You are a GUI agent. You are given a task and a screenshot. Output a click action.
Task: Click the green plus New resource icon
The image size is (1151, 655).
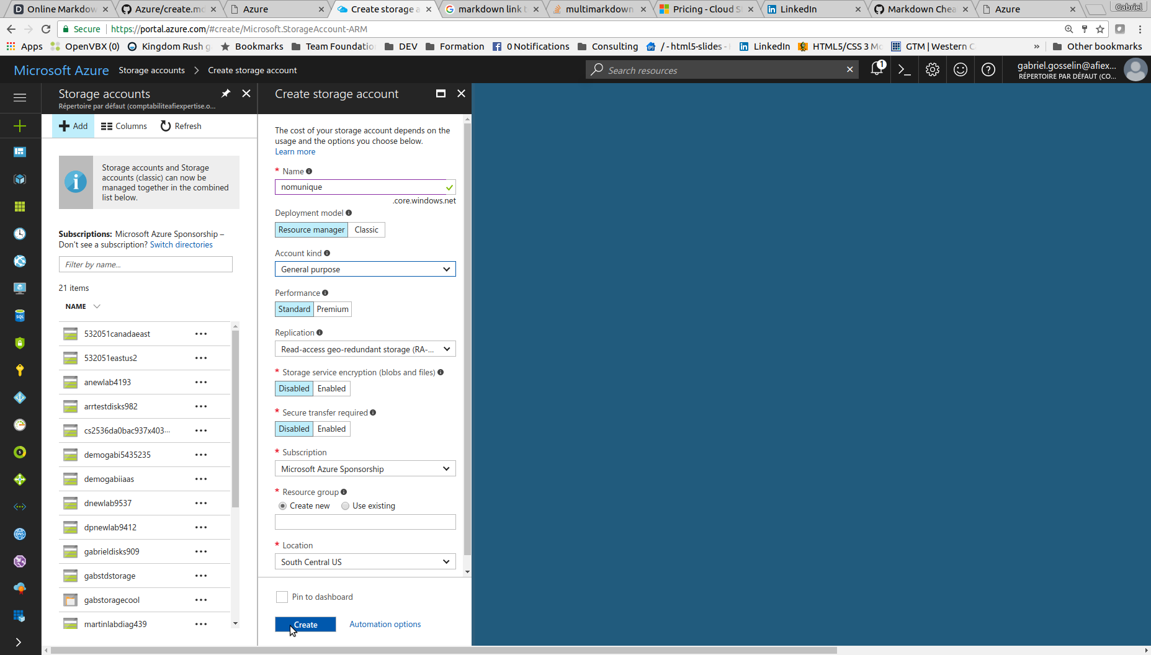tap(20, 126)
